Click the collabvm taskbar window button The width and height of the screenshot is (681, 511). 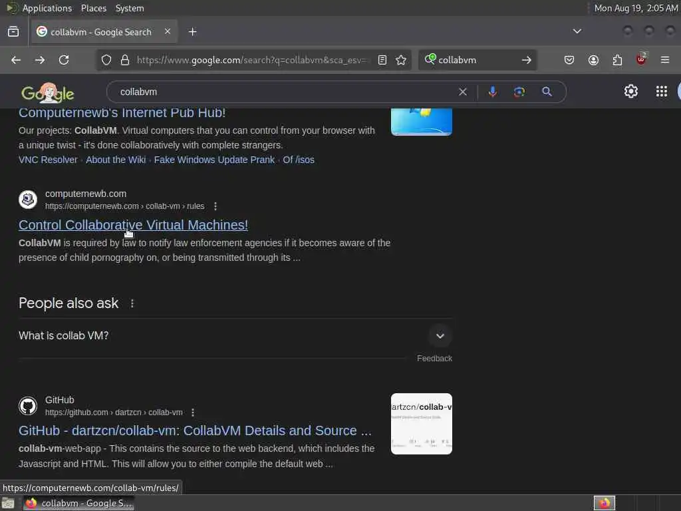pyautogui.click(x=78, y=503)
